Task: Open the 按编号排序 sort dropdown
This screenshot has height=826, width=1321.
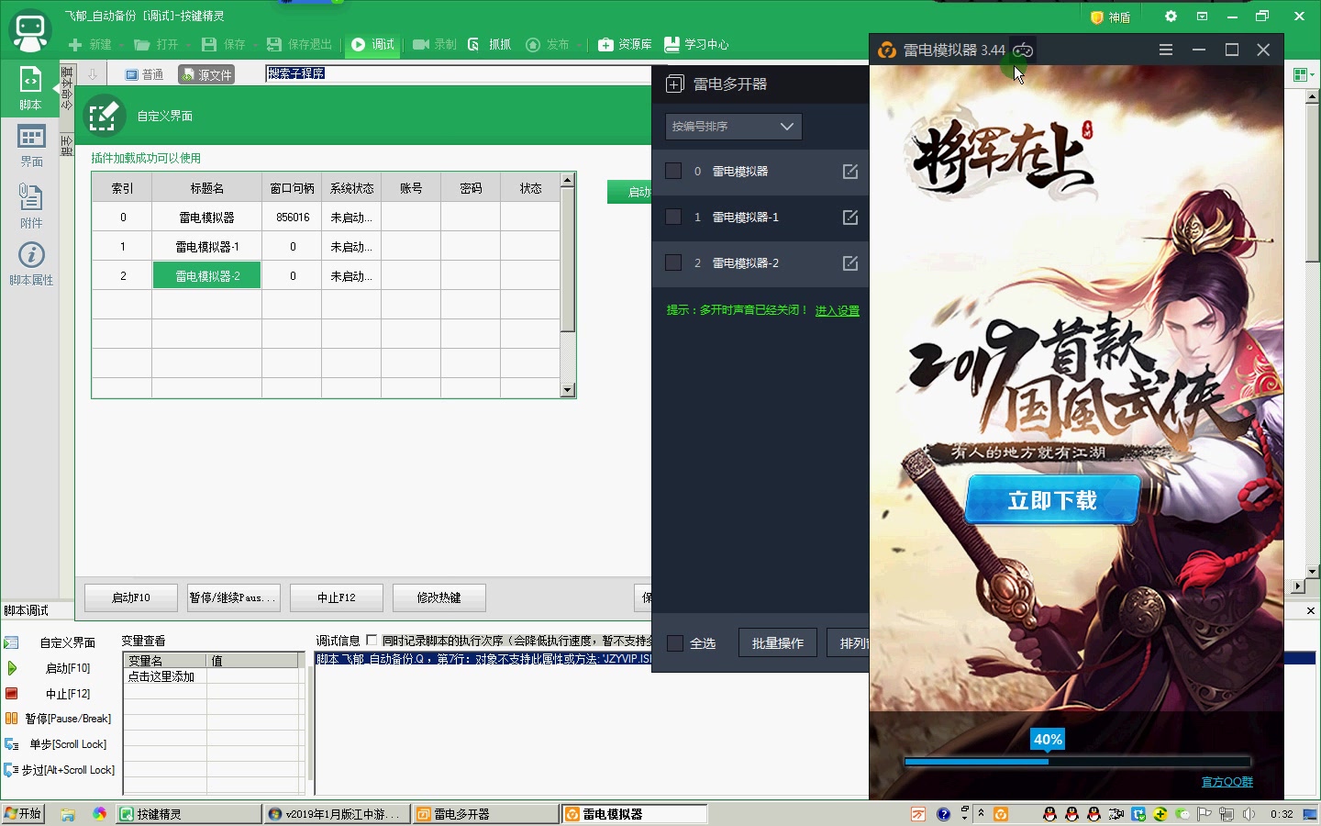Action: tap(734, 127)
